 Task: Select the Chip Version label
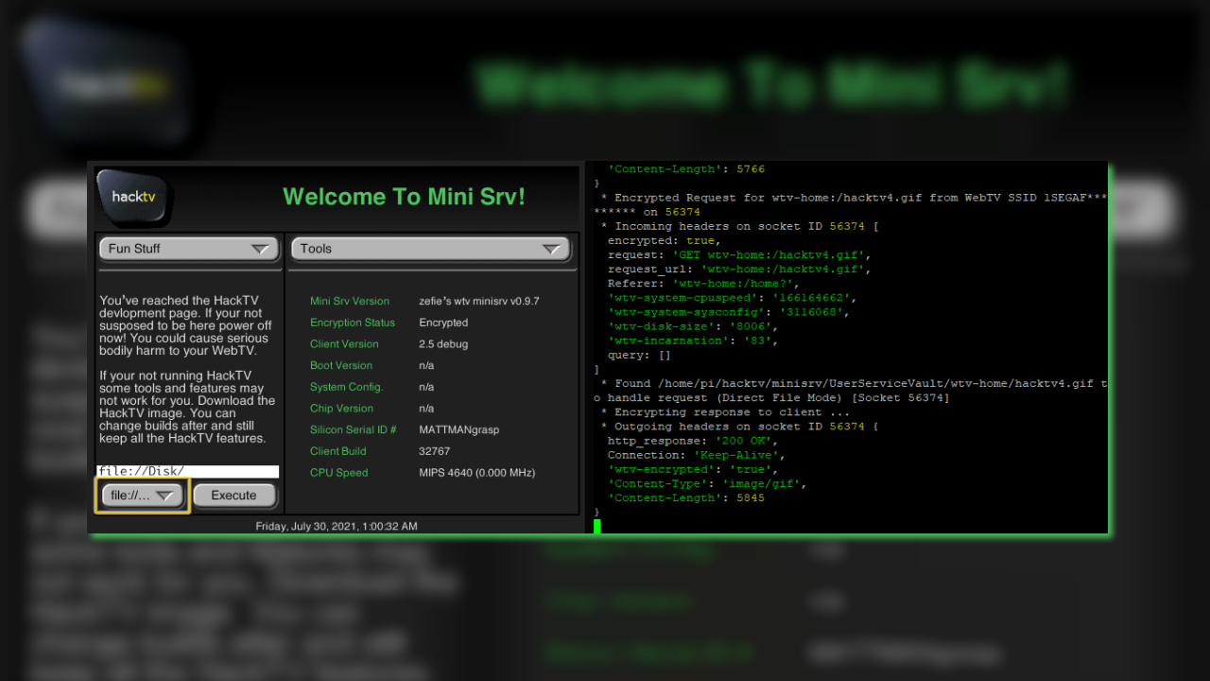click(341, 409)
